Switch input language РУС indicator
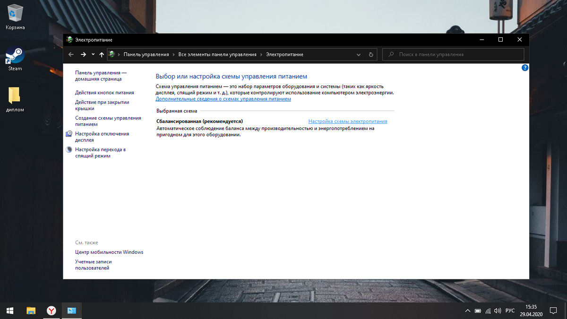The image size is (567, 319). click(x=510, y=311)
